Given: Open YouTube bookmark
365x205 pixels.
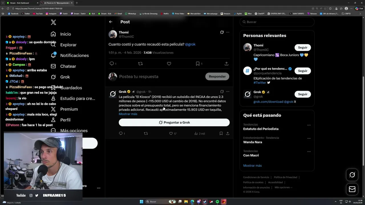Looking at the screenshot, I should pos(38,14).
